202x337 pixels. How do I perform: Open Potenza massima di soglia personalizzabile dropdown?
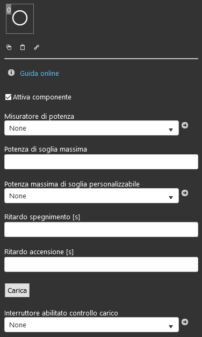coord(91,196)
